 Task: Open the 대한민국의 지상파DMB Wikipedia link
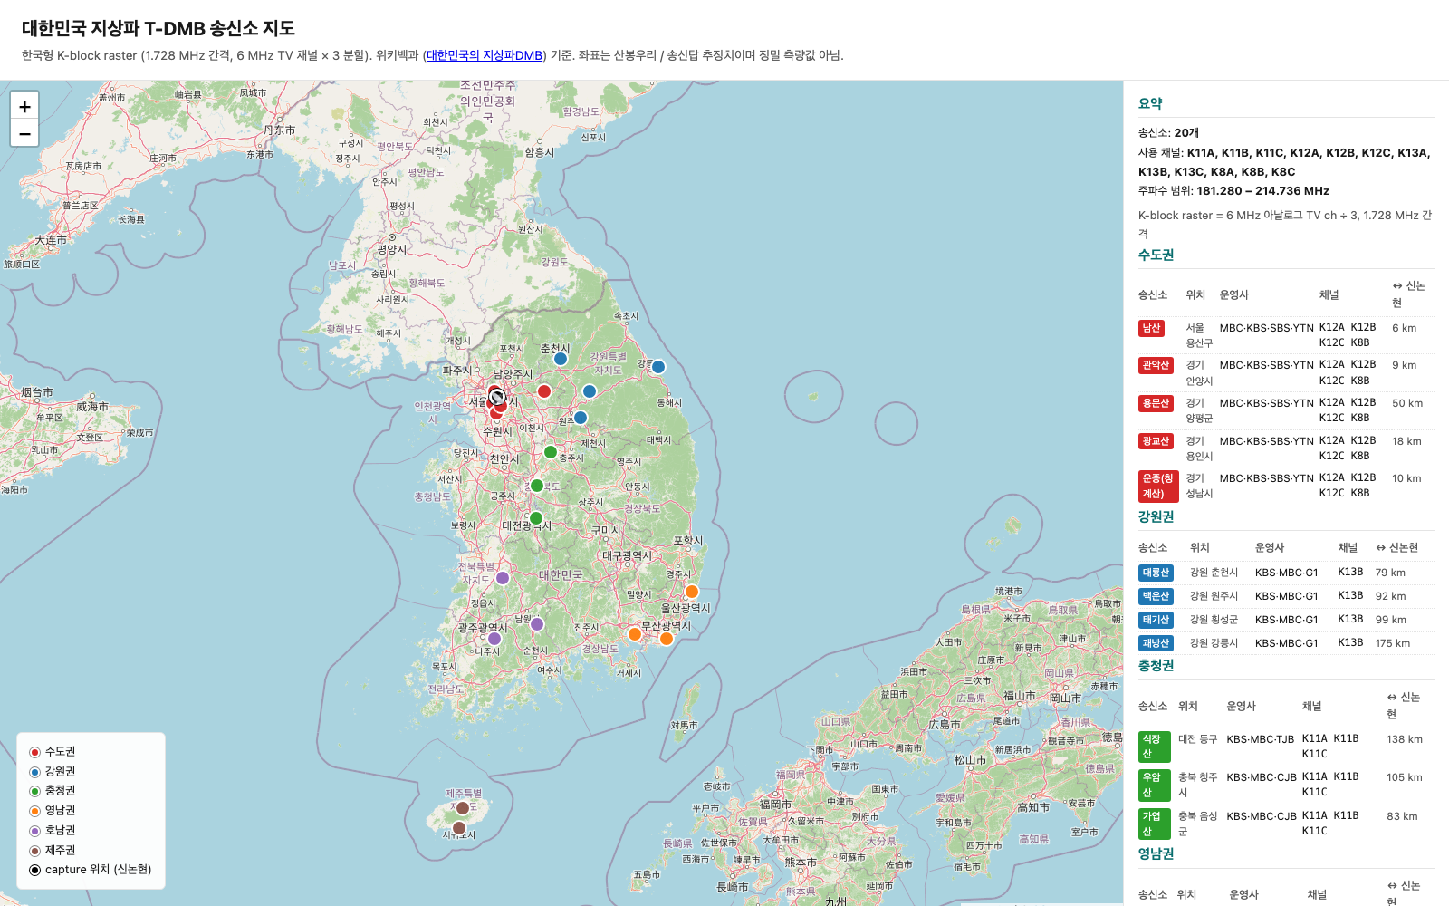pos(485,55)
